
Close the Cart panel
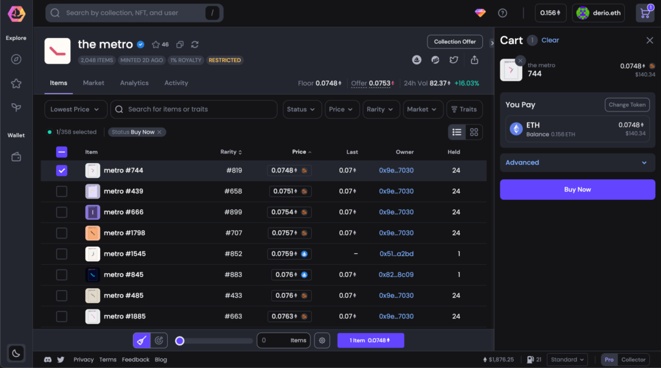pos(649,41)
